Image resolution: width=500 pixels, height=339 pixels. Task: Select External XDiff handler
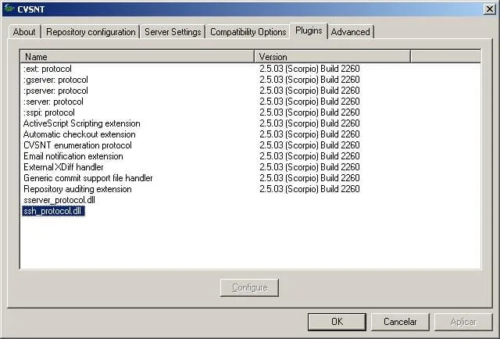tap(63, 167)
